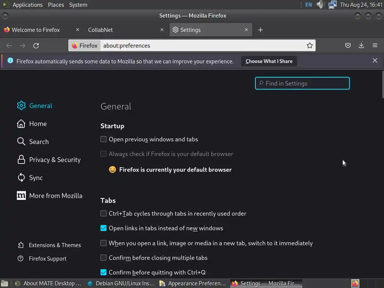Click the page vertical scrollbar thumb
The height and width of the screenshot is (288, 384).
[x=382, y=84]
